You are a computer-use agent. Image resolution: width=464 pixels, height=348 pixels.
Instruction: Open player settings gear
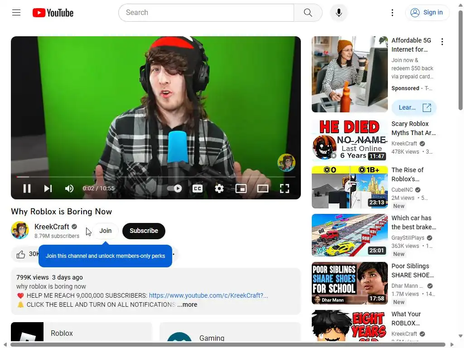(x=219, y=188)
